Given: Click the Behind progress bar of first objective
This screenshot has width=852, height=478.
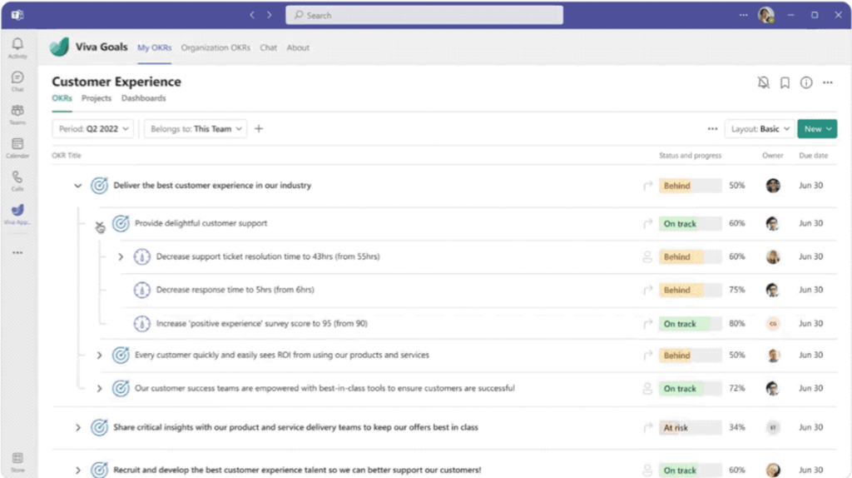Looking at the screenshot, I should click(690, 186).
